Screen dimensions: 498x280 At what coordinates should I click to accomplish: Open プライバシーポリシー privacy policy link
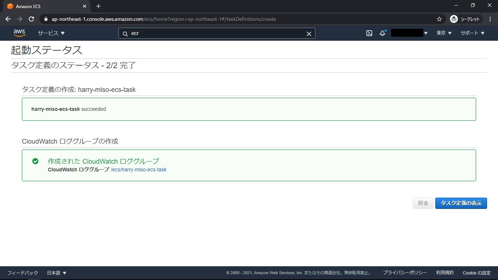click(405, 273)
